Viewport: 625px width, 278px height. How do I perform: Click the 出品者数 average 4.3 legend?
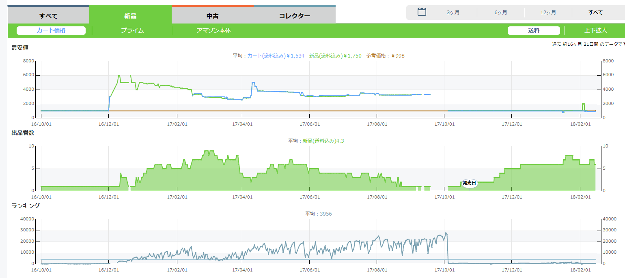[319, 141]
